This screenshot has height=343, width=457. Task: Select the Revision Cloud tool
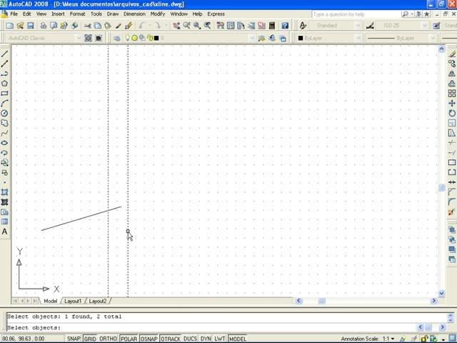tap(4, 123)
